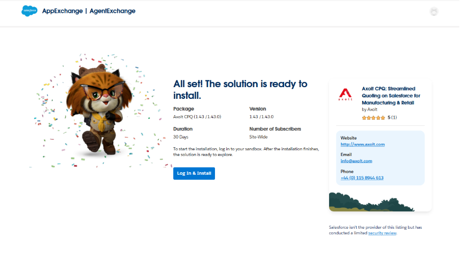Click the Salesforce cloud logo

30,11
